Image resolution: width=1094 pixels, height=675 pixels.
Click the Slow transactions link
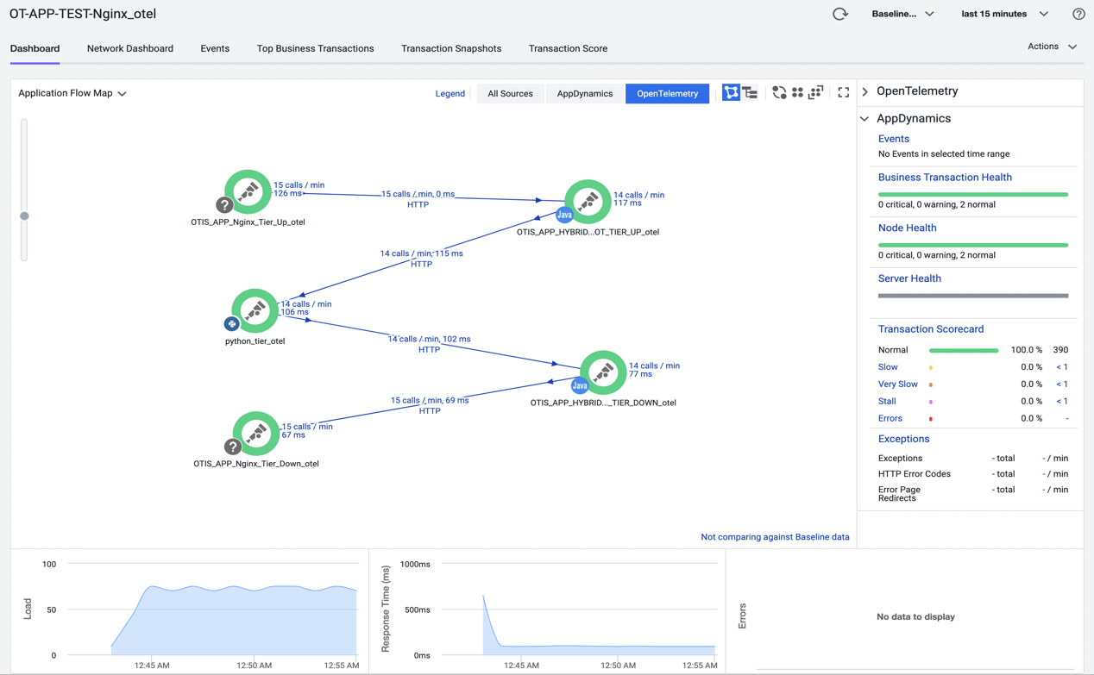(x=888, y=367)
